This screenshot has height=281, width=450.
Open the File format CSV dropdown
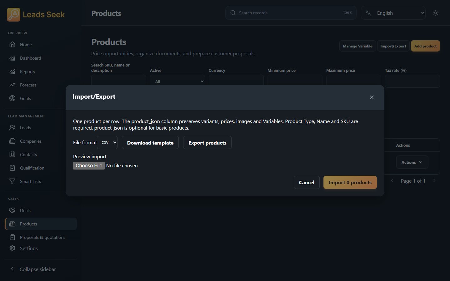pyautogui.click(x=107, y=142)
